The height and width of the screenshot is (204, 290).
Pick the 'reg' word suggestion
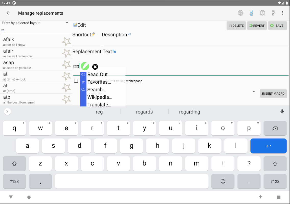(x=99, y=112)
